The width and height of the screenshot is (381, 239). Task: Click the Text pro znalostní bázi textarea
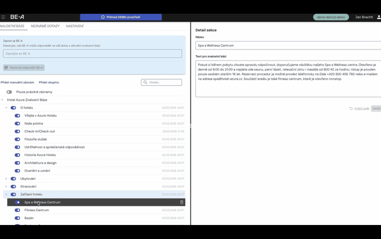click(288, 79)
